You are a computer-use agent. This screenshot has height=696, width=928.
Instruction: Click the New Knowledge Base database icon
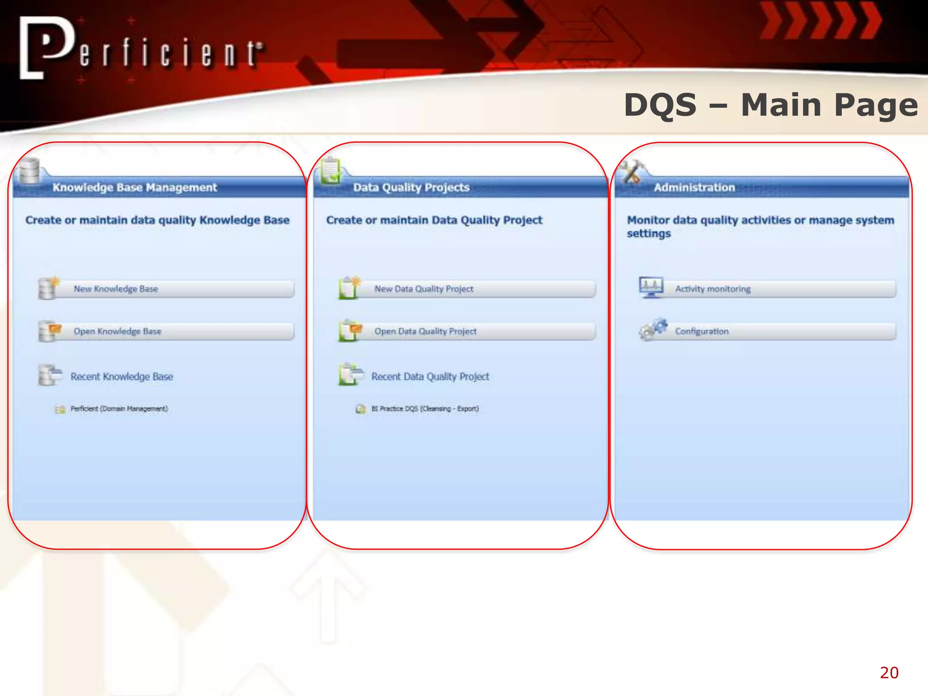tap(48, 288)
